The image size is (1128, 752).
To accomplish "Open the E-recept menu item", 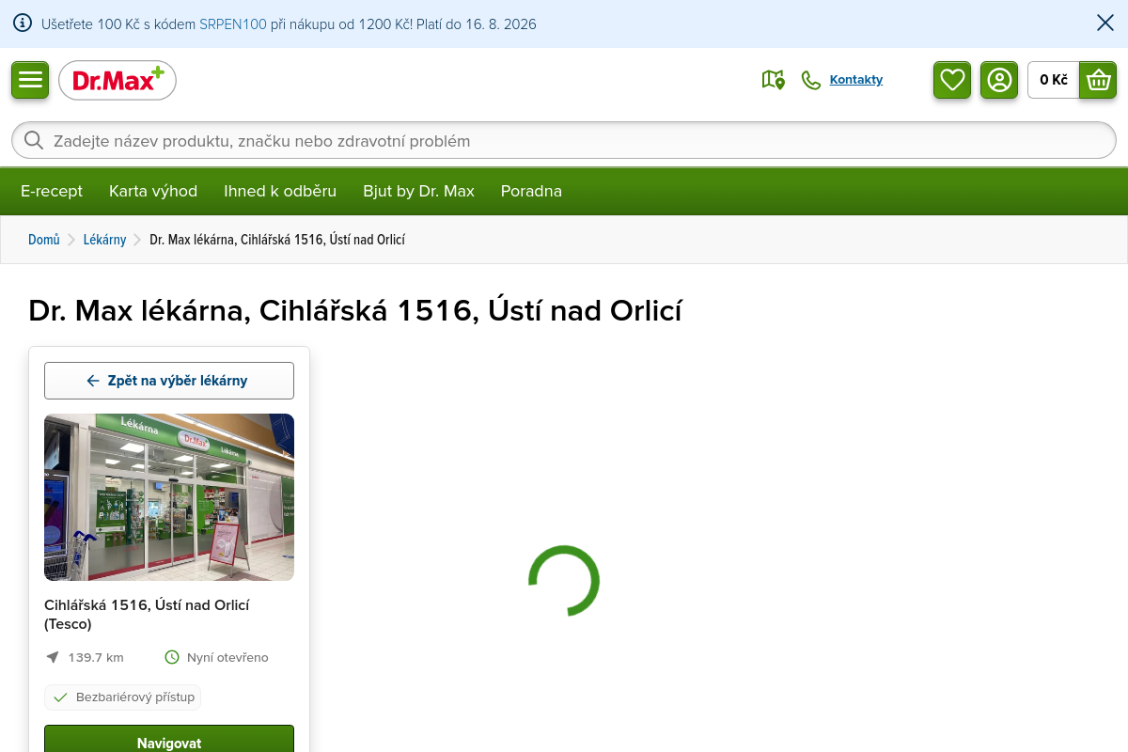I will 52,191.
